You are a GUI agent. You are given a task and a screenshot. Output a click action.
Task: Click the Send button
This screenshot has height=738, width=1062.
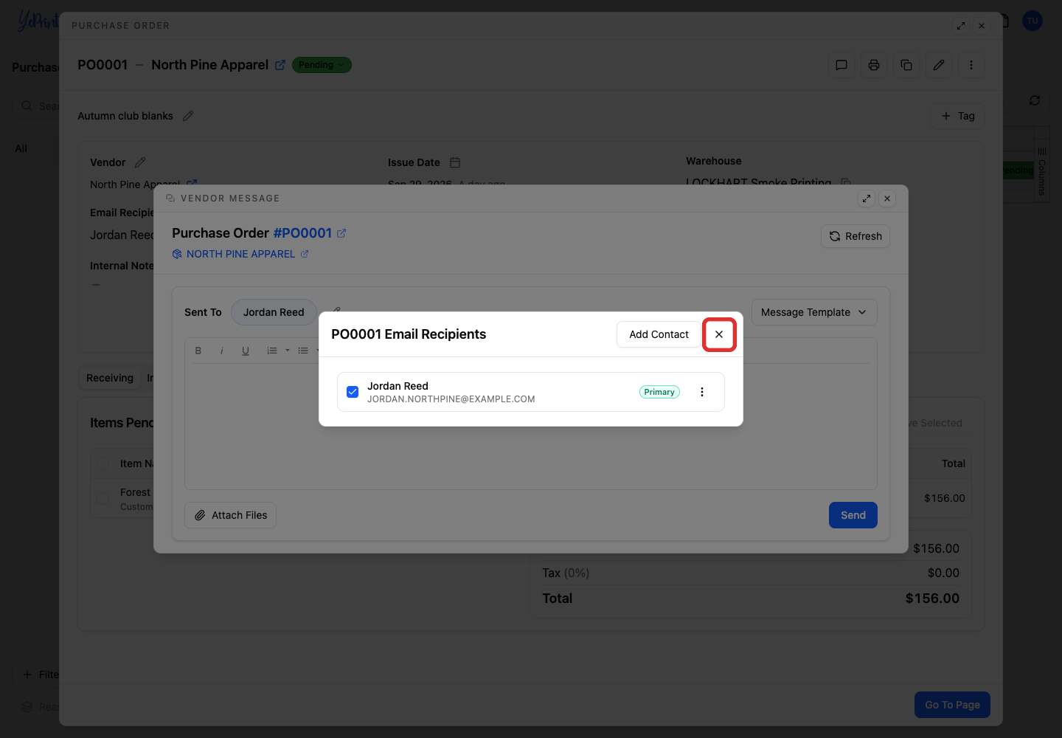click(x=853, y=515)
